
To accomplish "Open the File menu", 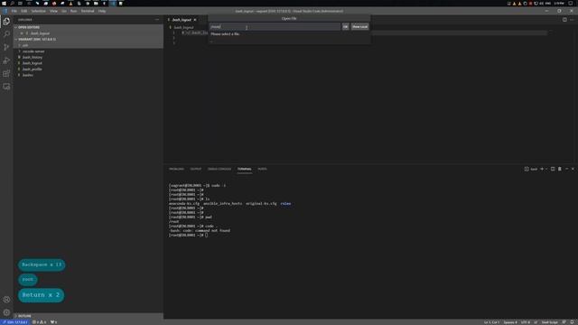I will tap(14, 11).
